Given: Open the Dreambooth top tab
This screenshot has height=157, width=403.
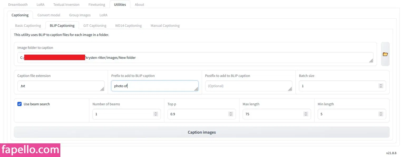Looking at the screenshot, I should [x=18, y=4].
